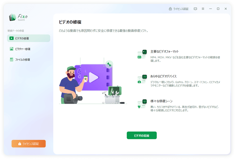Open the hamburger menu in title bar
This screenshot has height=159, width=235.
[x=203, y=9]
